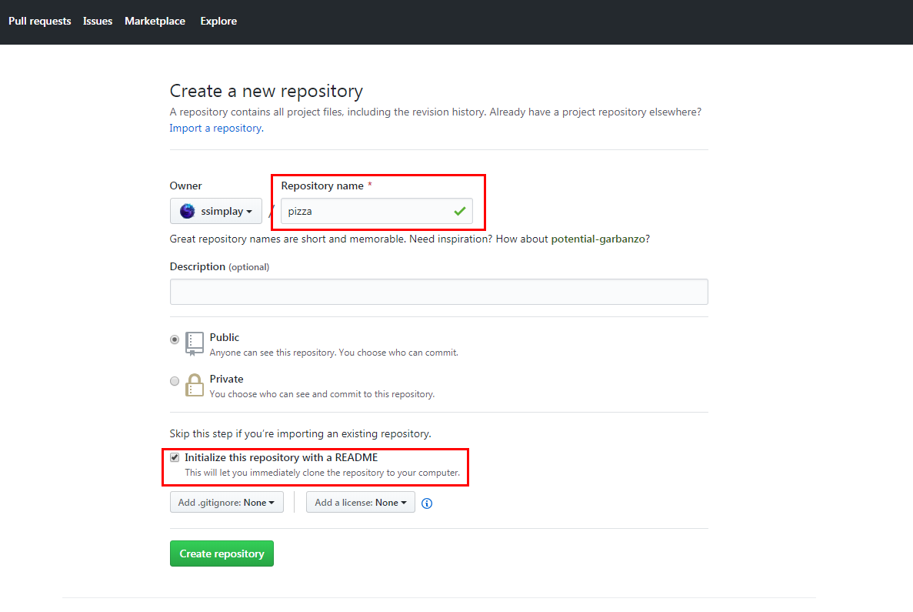Click the license info icon
Screen dimensions: 913x612
click(427, 503)
